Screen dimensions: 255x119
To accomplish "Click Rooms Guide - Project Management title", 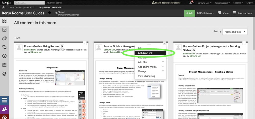I will click(x=211, y=48).
